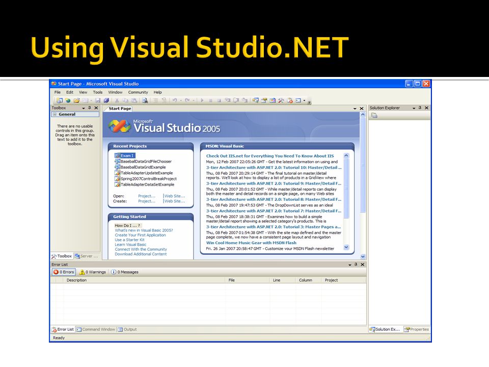Open the BaseballDataGridFileChooser recent project
Image resolution: width=489 pixels, height=367 pixels.
[x=143, y=162]
